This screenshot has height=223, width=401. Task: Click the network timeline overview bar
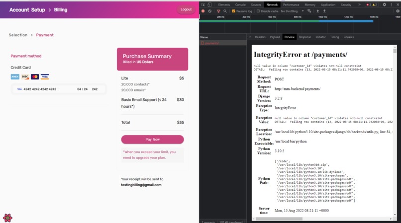click(287, 21)
